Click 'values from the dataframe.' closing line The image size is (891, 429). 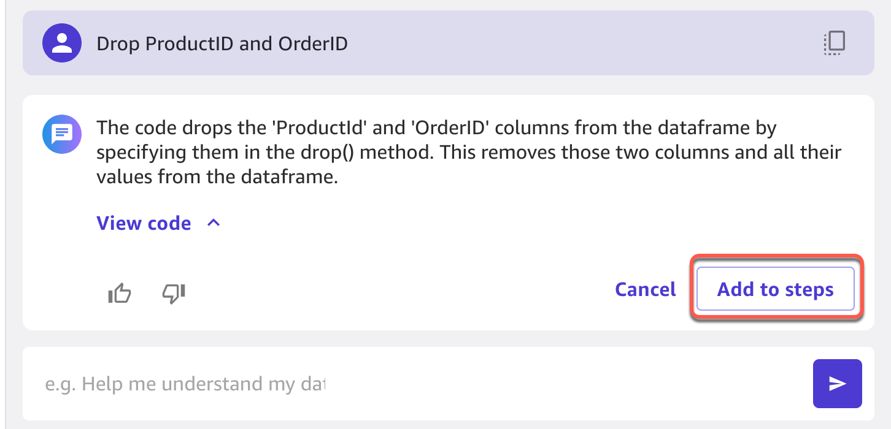[x=217, y=177]
